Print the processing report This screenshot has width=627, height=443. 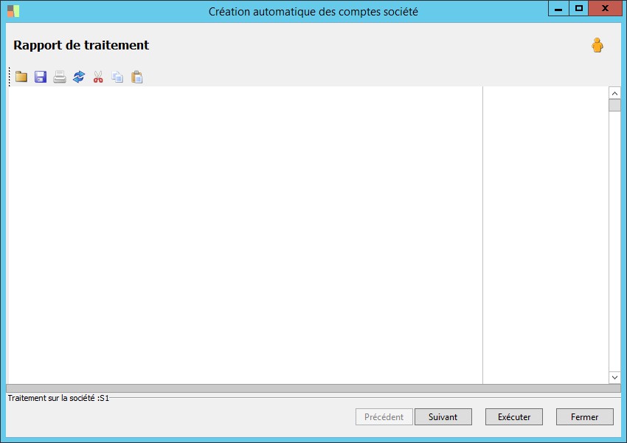pyautogui.click(x=60, y=77)
